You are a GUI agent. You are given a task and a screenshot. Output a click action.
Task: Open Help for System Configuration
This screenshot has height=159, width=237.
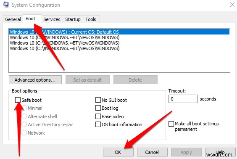220,152
